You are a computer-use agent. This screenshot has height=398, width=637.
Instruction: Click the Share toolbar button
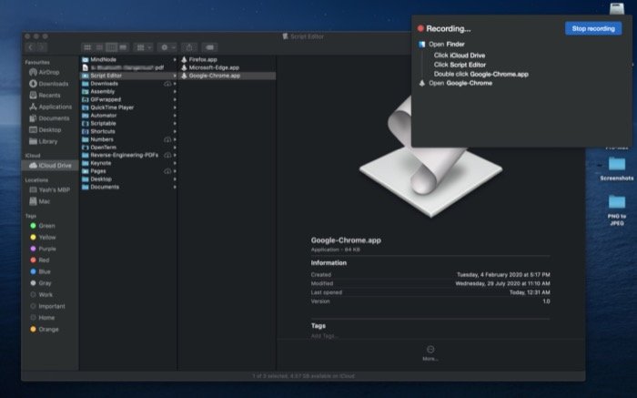point(189,47)
